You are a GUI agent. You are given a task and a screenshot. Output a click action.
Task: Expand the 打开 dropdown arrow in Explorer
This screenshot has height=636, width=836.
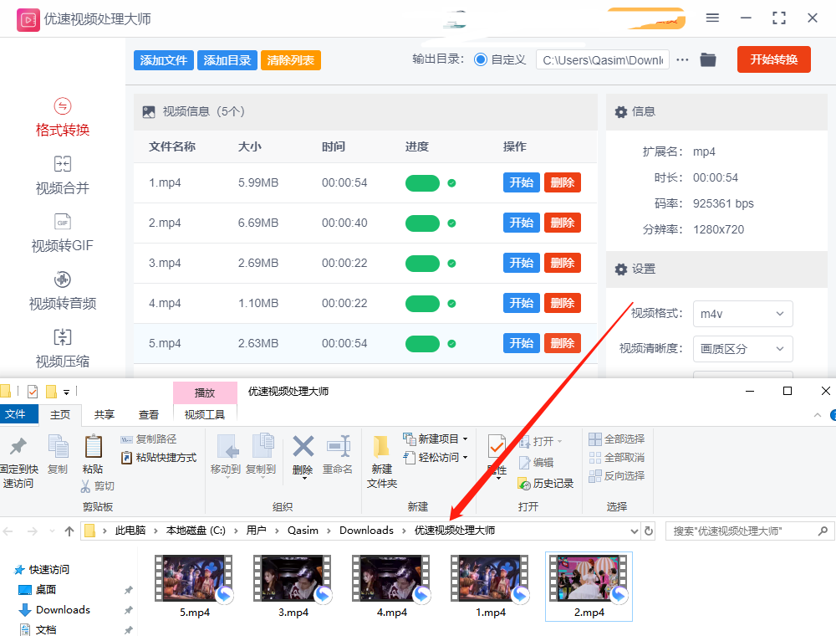pos(560,442)
